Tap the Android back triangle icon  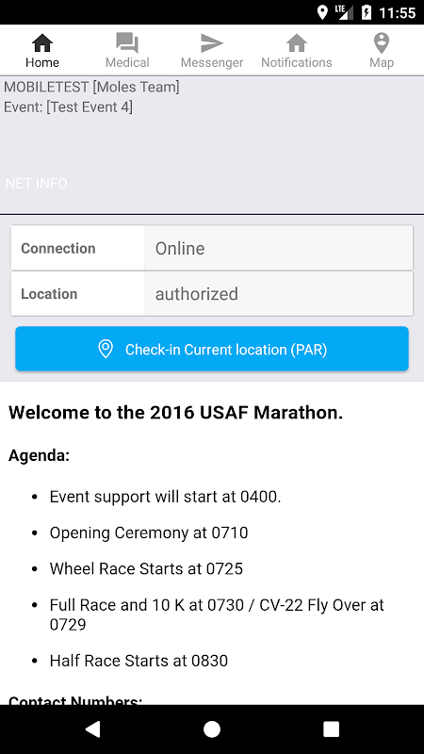click(92, 729)
